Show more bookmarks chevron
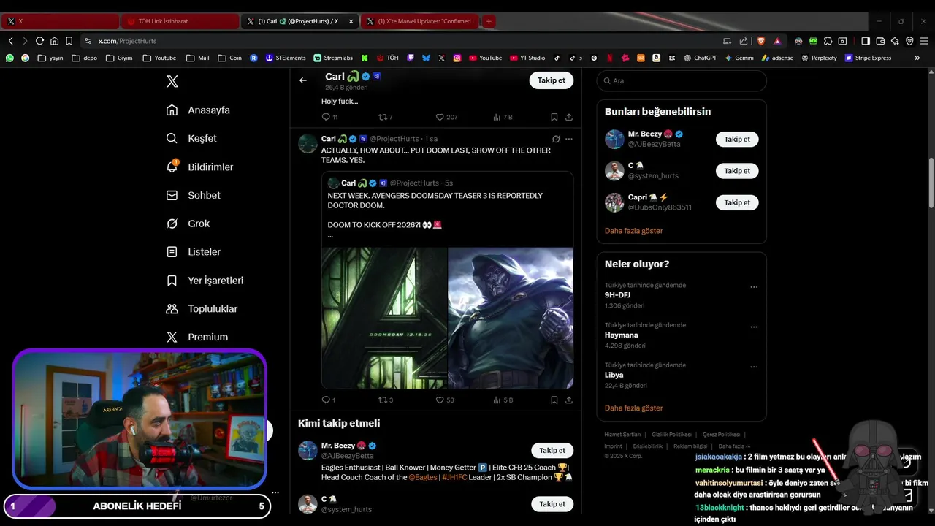Screen dimensions: 935x526 917,58
